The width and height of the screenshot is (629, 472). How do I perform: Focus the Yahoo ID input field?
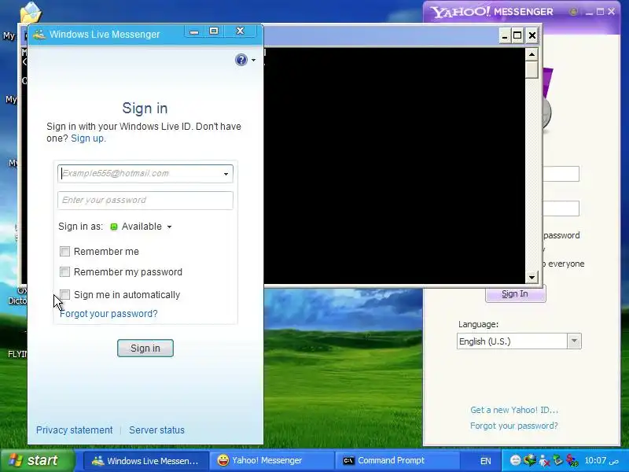pyautogui.click(x=561, y=174)
